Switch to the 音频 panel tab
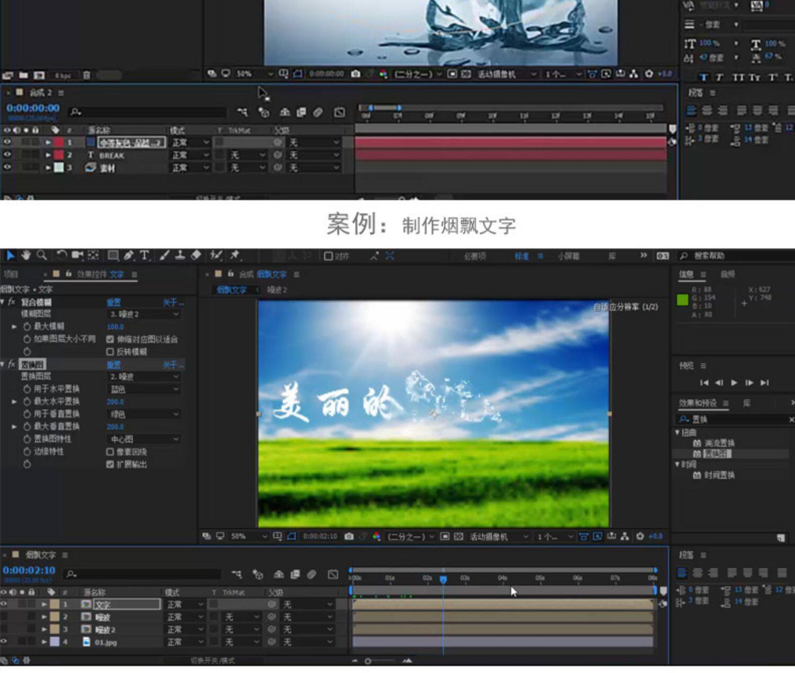This screenshot has width=795, height=673. [x=727, y=274]
